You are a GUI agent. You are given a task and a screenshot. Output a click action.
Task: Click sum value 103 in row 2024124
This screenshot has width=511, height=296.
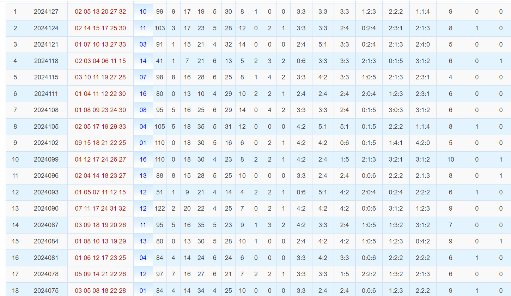[x=160, y=28]
